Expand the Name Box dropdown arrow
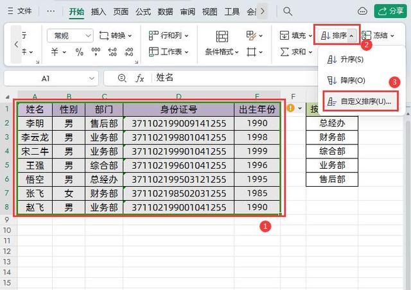411x290 pixels. pos(91,78)
